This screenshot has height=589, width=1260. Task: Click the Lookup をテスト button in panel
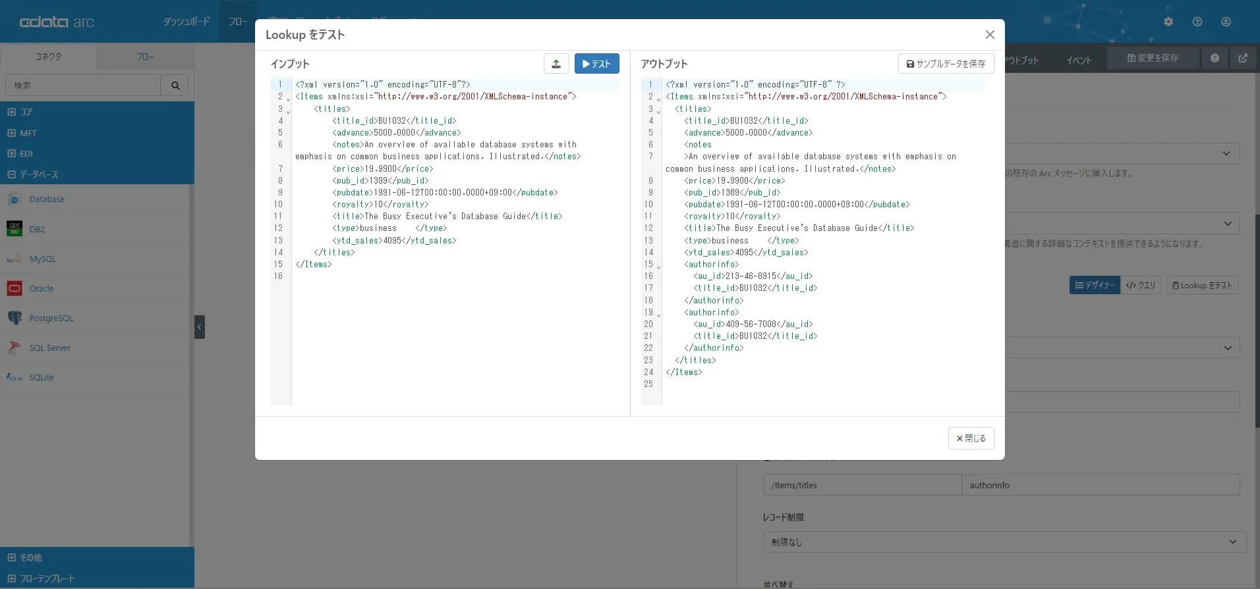click(x=1203, y=286)
